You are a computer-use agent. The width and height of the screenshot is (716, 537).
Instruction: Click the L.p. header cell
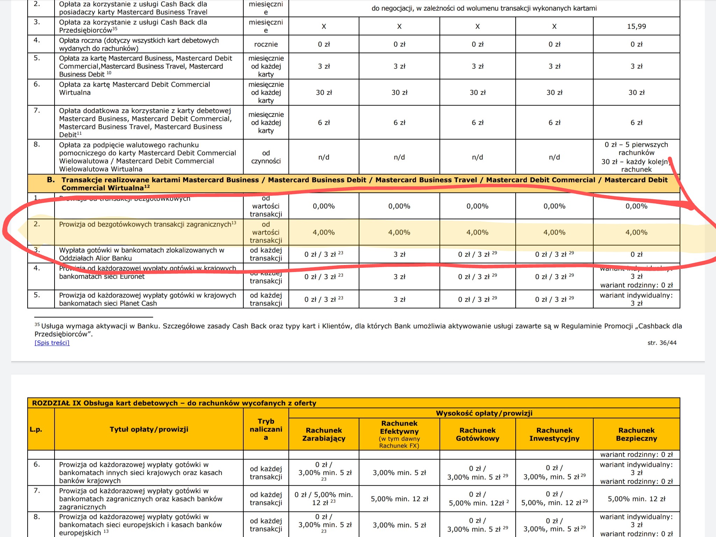click(x=36, y=429)
